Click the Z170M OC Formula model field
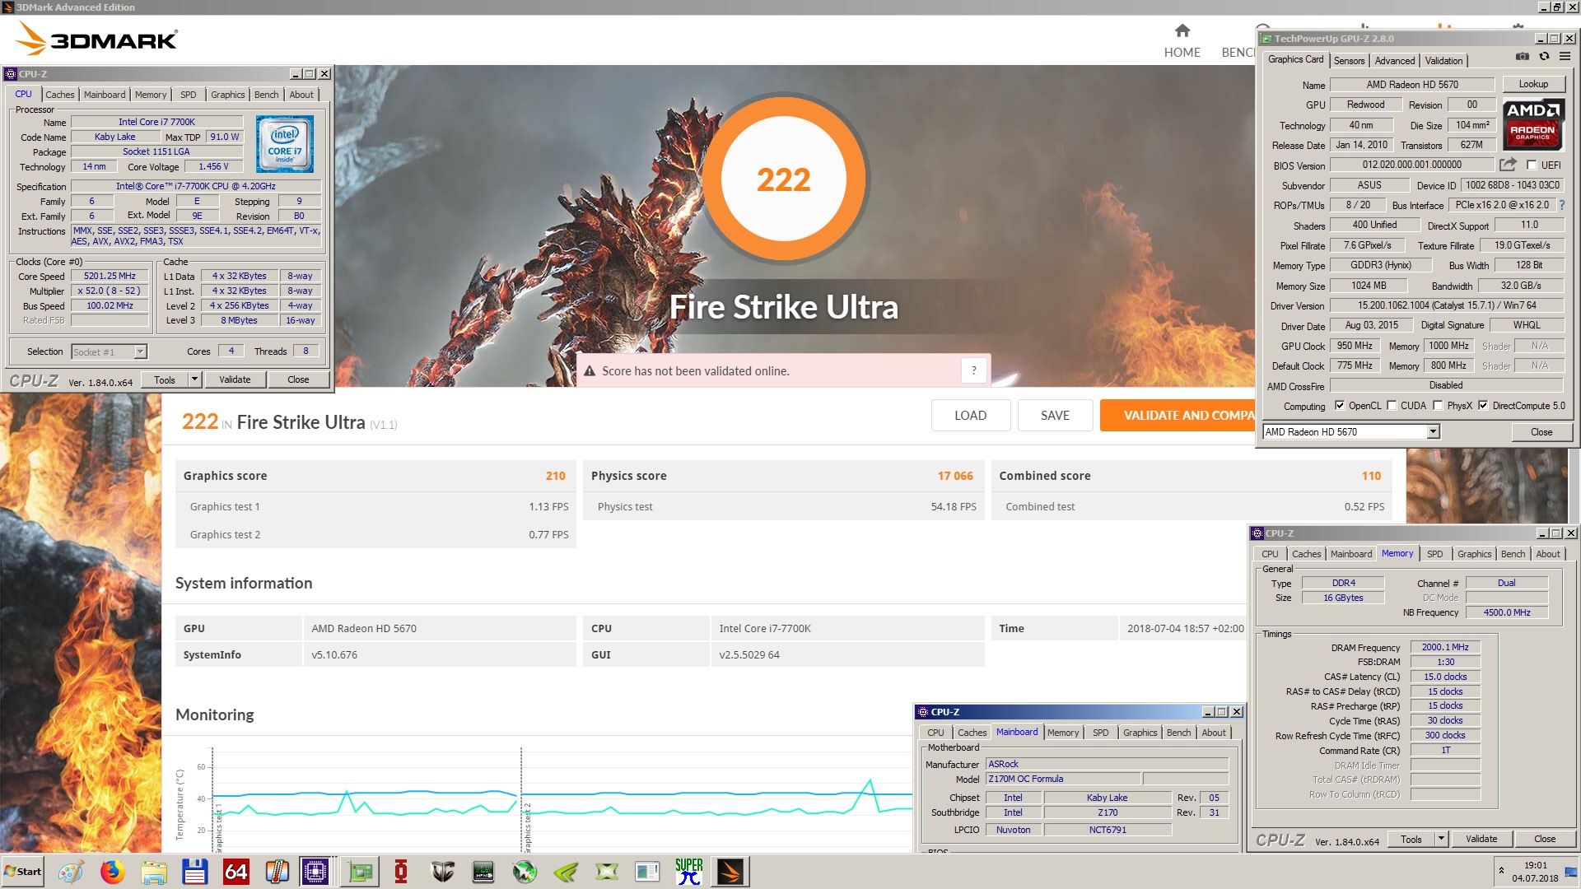 (x=1062, y=779)
